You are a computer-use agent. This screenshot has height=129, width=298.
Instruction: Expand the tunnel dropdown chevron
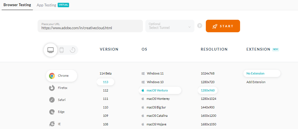tap(189, 27)
